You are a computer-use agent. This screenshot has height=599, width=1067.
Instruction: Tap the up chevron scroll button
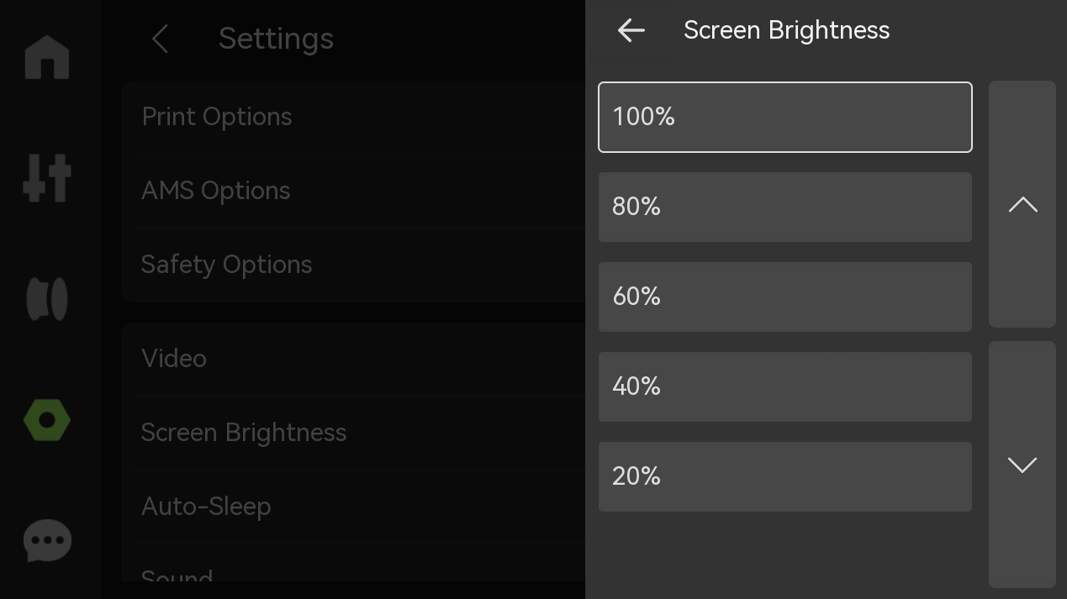click(1022, 204)
